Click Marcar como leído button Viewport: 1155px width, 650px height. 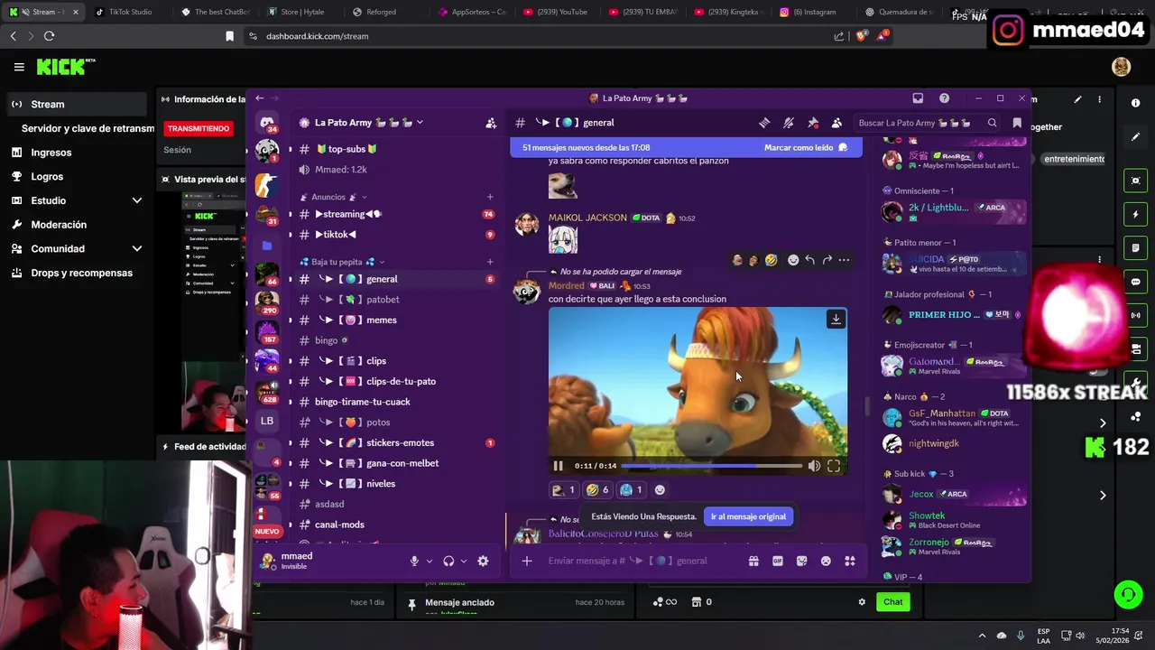pos(806,147)
